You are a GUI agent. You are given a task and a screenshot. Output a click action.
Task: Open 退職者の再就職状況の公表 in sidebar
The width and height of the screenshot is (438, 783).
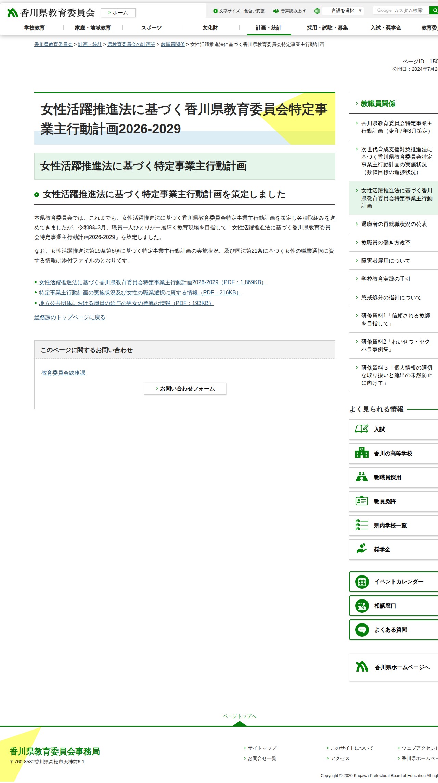click(394, 224)
